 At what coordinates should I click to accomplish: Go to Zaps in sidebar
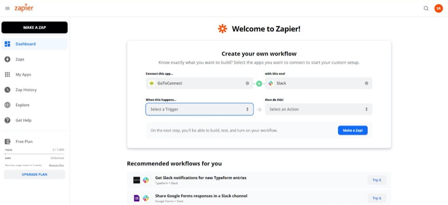coord(20,59)
